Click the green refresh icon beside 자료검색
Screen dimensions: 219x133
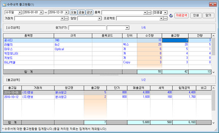171,15
